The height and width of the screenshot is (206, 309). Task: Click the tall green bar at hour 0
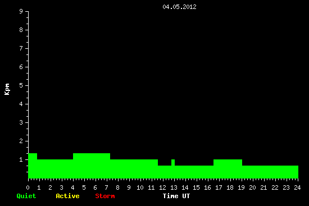[x=33, y=166]
